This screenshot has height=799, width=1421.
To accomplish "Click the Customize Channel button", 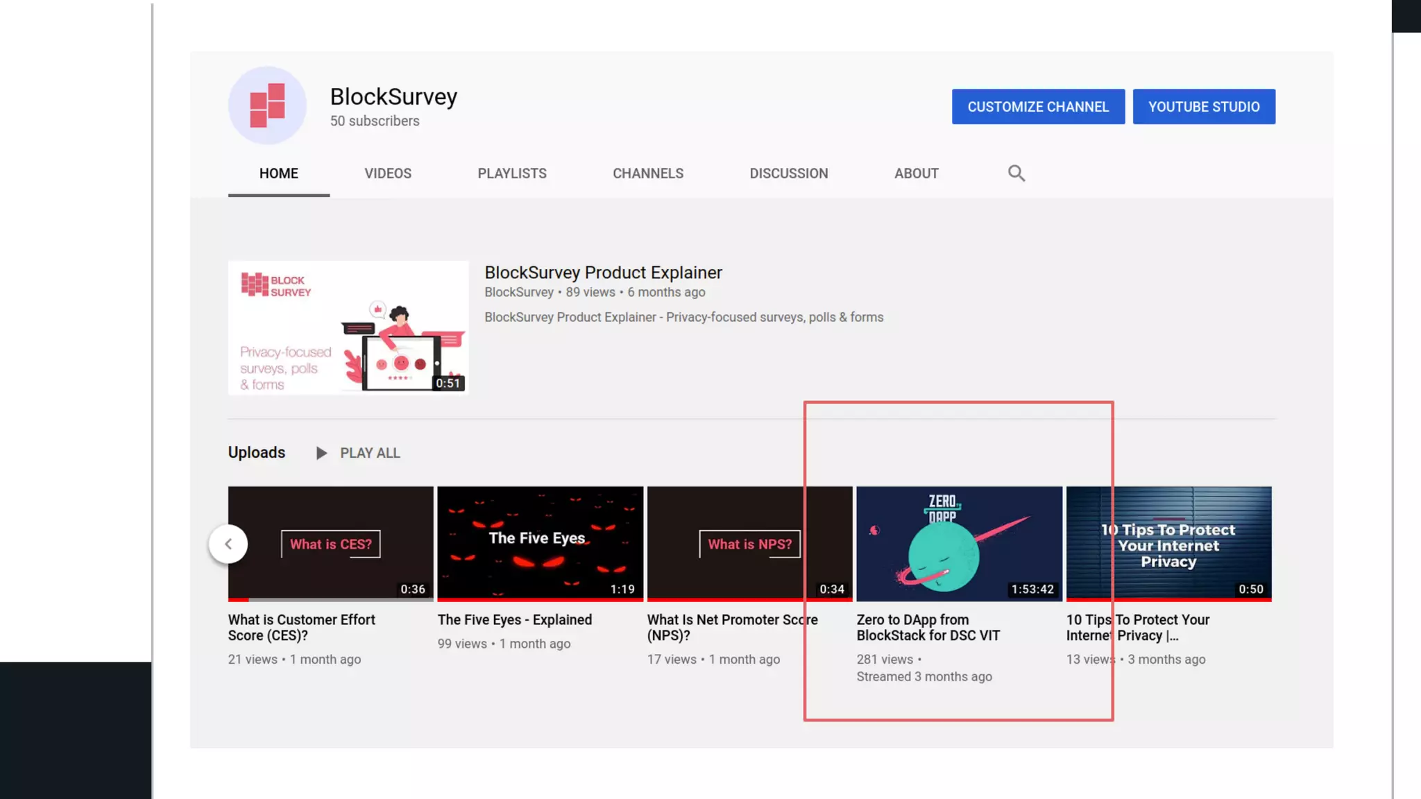I will (1038, 107).
